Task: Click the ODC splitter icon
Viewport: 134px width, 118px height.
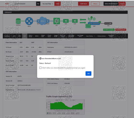Action: coord(66,21)
